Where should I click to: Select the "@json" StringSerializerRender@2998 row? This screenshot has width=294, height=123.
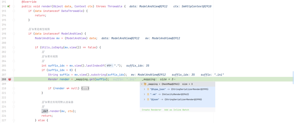coord(177,99)
